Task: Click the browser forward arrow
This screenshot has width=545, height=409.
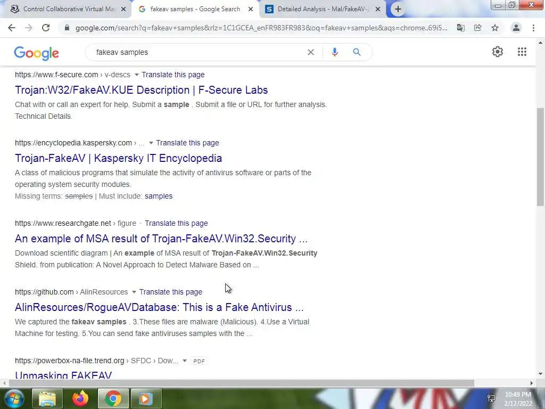Action: (x=29, y=28)
